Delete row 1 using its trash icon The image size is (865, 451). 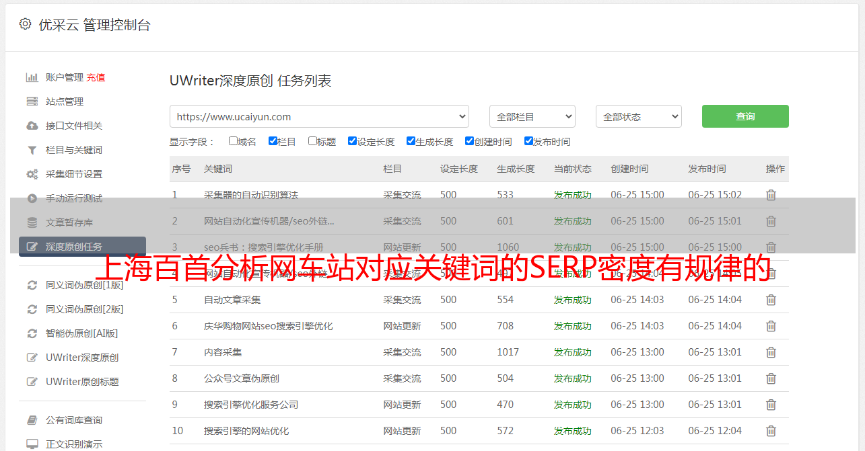pyautogui.click(x=771, y=195)
